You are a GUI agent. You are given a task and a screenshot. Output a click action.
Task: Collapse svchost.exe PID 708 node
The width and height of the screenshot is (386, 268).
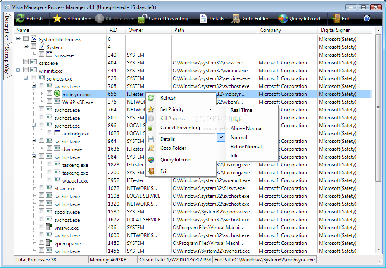[x=34, y=86]
